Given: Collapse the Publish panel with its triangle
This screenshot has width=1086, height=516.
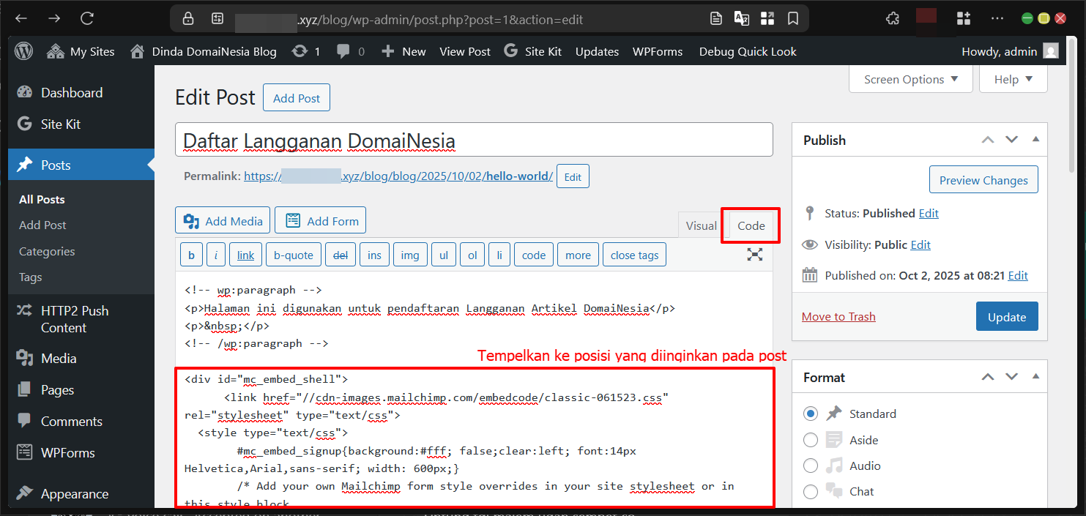Looking at the screenshot, I should coord(1035,139).
